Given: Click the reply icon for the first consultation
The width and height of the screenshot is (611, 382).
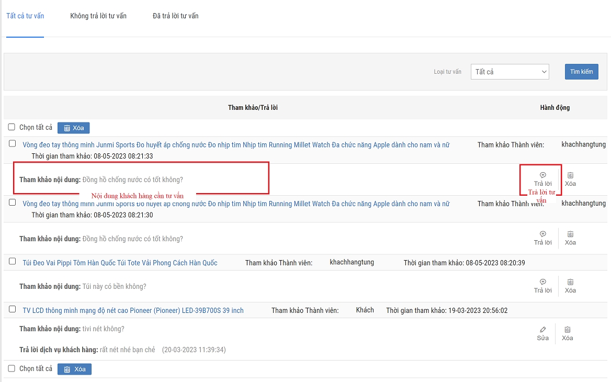Looking at the screenshot, I should pyautogui.click(x=542, y=175).
